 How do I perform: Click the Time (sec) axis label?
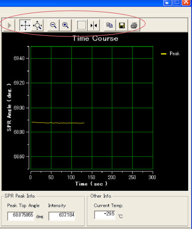(91, 184)
